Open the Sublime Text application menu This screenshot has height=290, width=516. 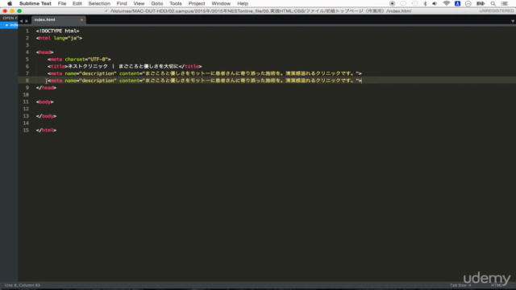click(x=35, y=3)
